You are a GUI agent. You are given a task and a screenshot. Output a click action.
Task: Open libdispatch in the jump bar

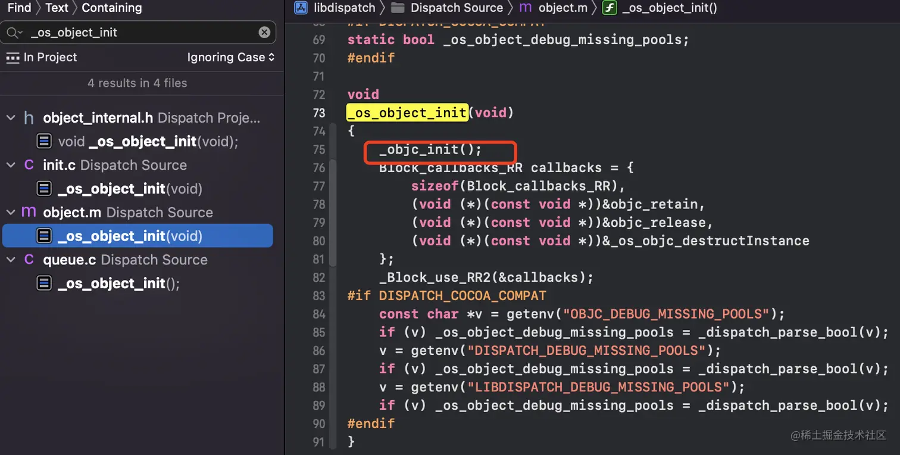click(x=343, y=8)
